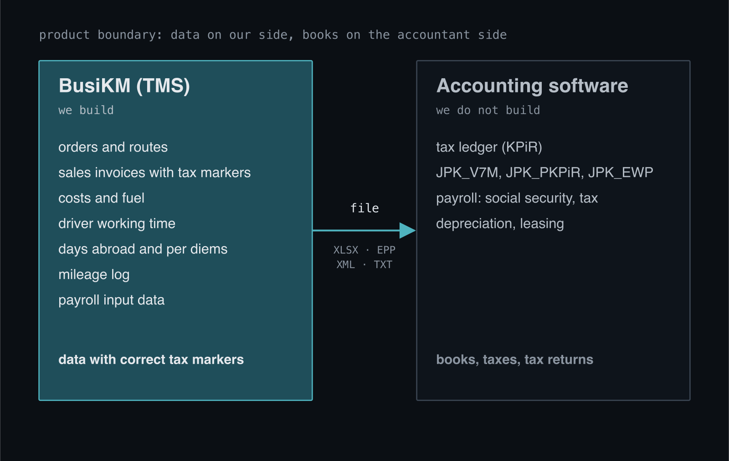
Task: Click 'mileage log' item
Action: [94, 274]
